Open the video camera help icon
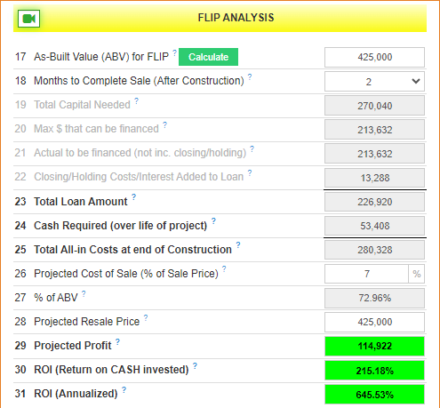The image size is (440, 408). click(28, 19)
